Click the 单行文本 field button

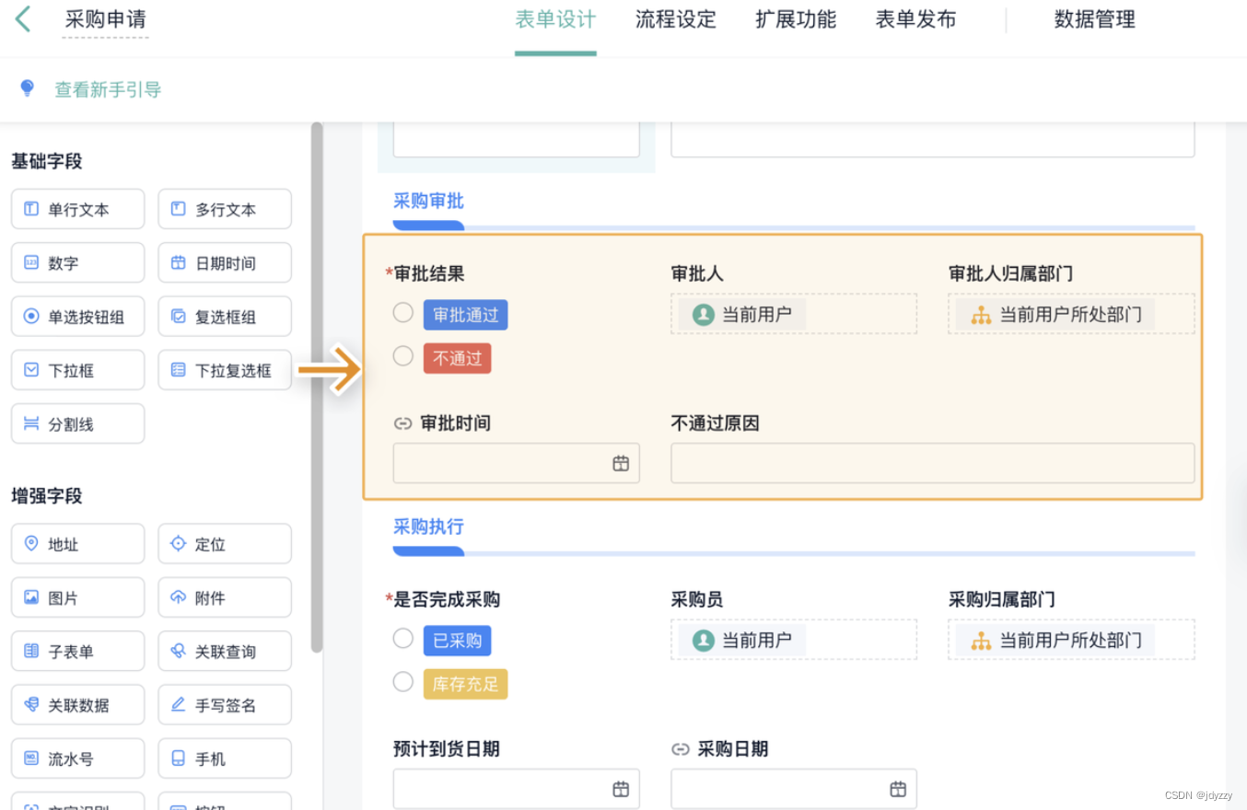click(x=78, y=209)
